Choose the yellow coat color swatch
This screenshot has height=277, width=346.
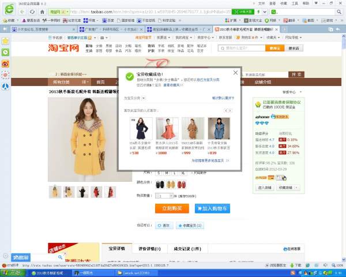(x=171, y=184)
